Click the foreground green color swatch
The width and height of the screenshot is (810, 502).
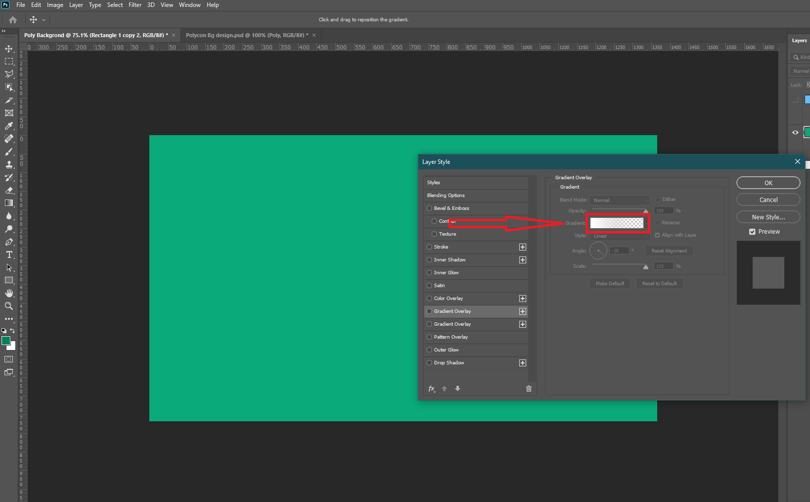[6, 341]
